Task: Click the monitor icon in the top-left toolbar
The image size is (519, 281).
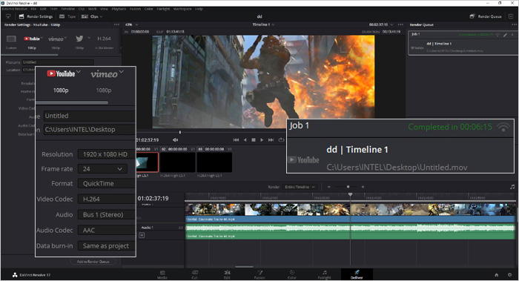Action: click(8, 16)
